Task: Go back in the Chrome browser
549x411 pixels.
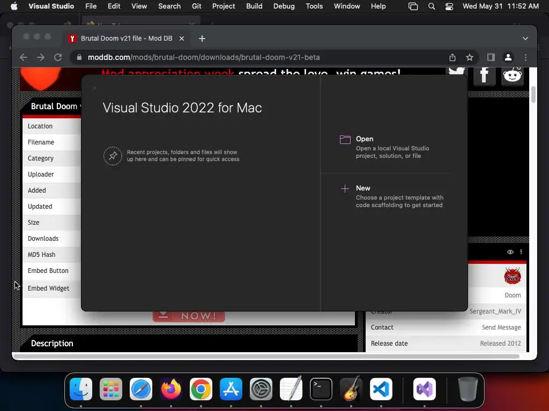Action: click(24, 57)
